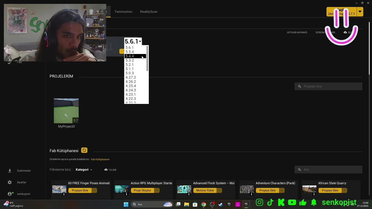The height and width of the screenshot is (209, 372).
Task: Show info for 60 FREE Finger Poses asset
Action: click(64, 194)
